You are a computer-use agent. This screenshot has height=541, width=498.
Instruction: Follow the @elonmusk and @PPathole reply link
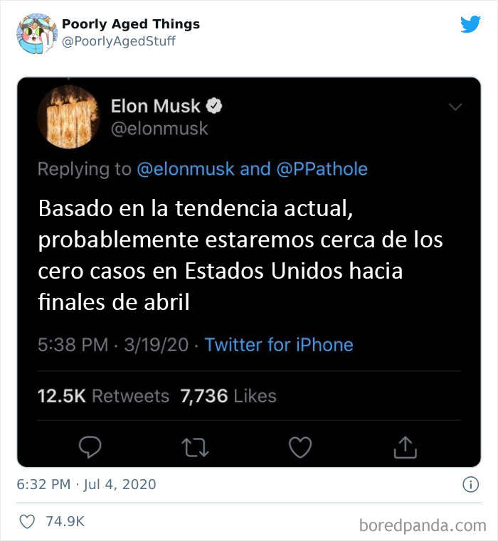[253, 169]
